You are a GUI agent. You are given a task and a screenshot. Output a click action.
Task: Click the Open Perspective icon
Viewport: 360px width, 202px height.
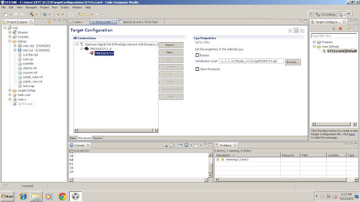coord(312,15)
